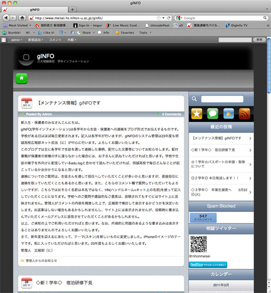Viewport: 271px width, 293px height.
Task: Open the Tools dropdown in StumbleUpon bar
Action: 146,32
